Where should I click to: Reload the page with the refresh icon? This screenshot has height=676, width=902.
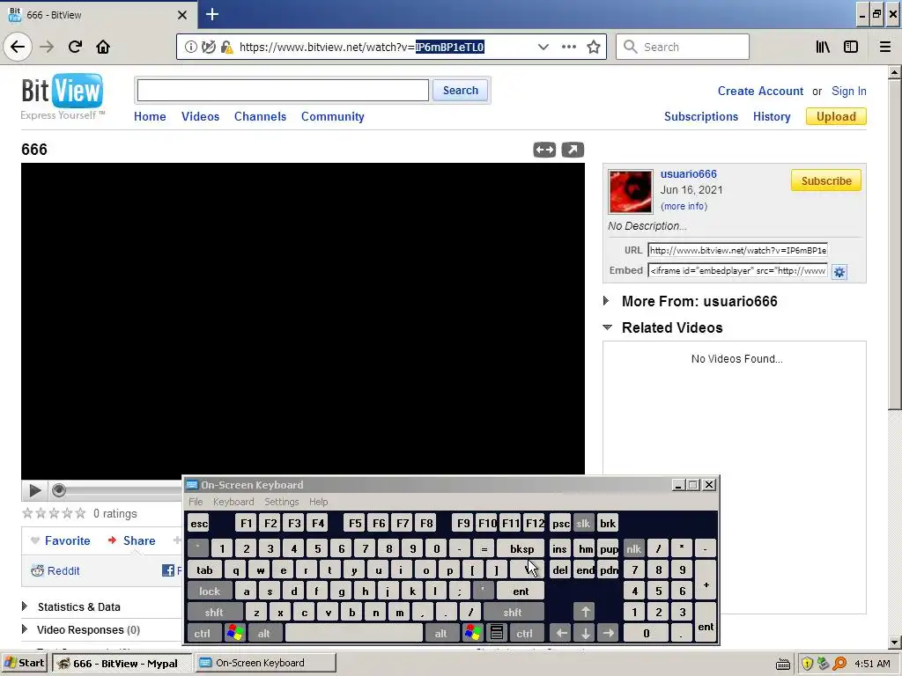(75, 47)
